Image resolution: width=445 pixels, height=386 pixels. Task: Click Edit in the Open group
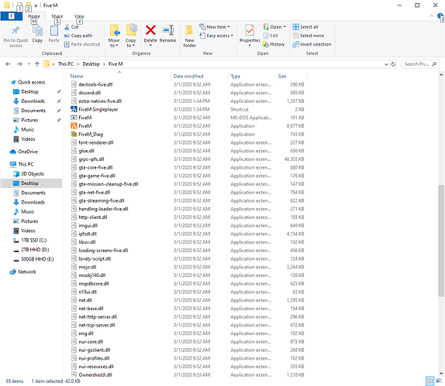point(271,36)
